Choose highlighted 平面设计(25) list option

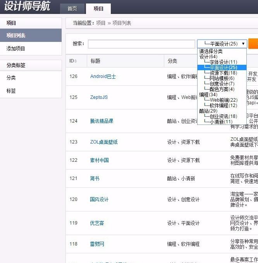click(222, 67)
